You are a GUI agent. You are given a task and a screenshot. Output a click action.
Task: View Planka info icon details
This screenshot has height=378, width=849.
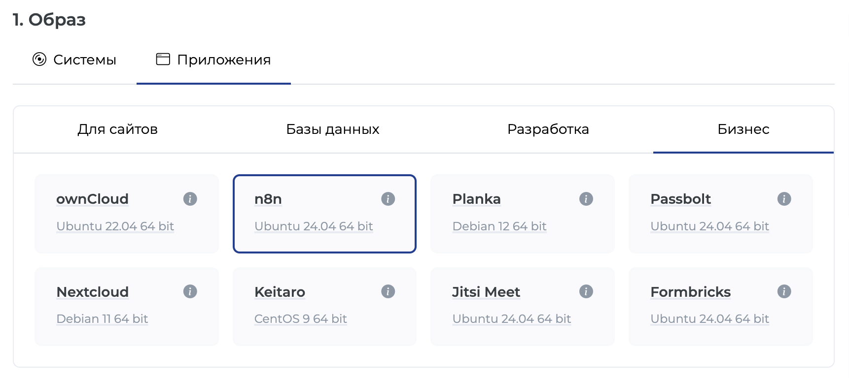point(586,199)
